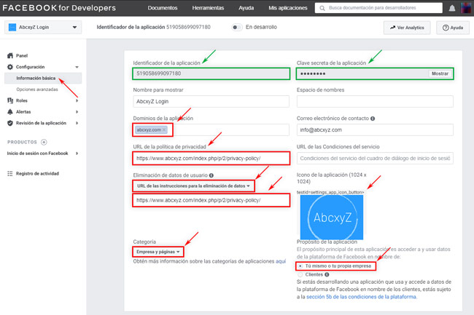Open Empresa y páginas category dropdown
The width and height of the screenshot is (474, 315).
tap(158, 252)
